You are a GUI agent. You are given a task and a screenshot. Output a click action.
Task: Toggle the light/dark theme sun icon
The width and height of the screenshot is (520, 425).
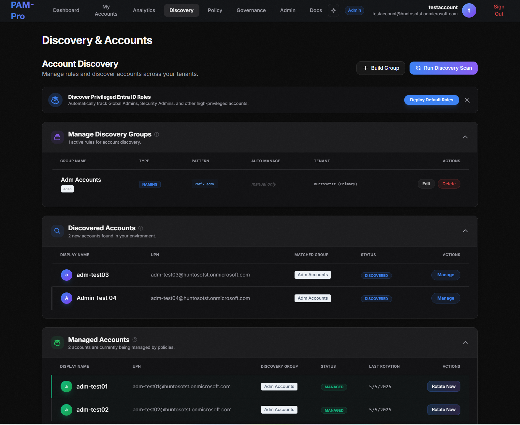333,10
